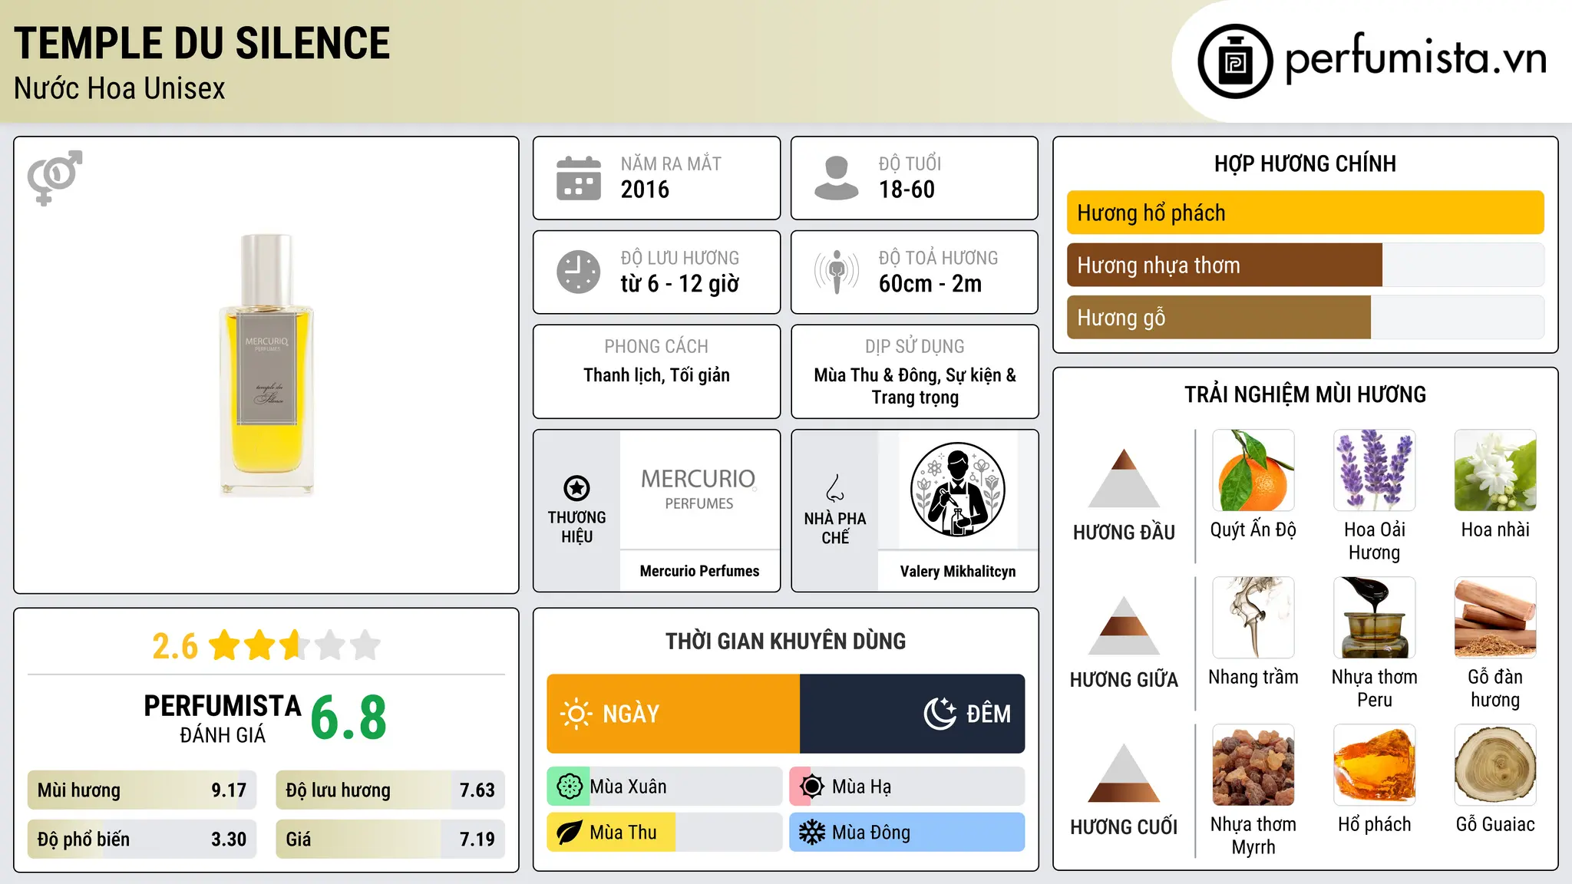
Task: Click the person icon beside Độ tuổi
Action: tap(837, 178)
